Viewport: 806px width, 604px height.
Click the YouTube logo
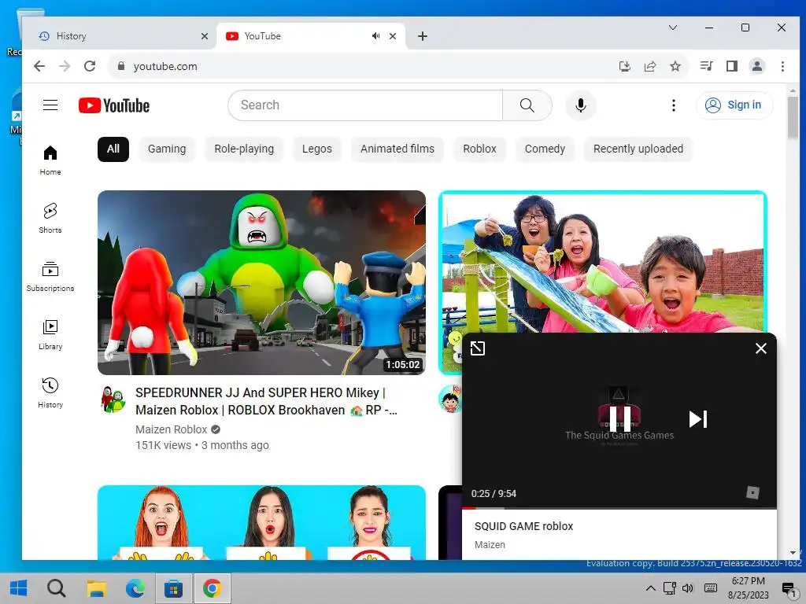click(114, 105)
